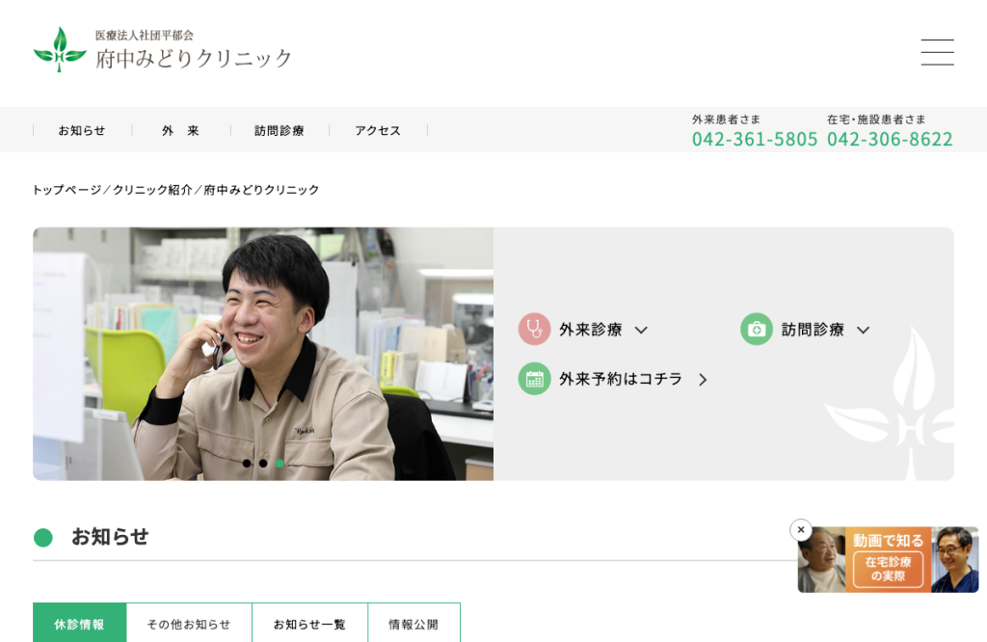Image resolution: width=987 pixels, height=642 pixels.
Task: Expand the 外来診療 chevron
Action: click(x=641, y=330)
